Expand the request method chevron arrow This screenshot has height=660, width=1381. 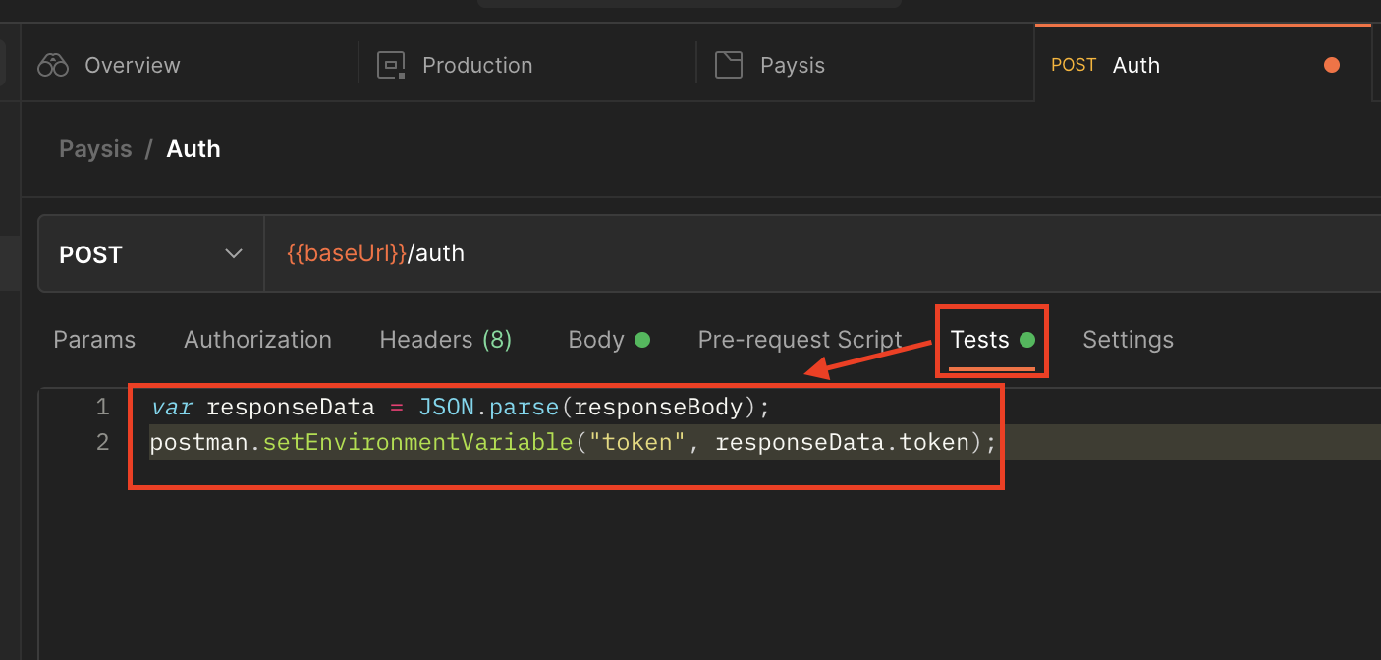click(233, 253)
